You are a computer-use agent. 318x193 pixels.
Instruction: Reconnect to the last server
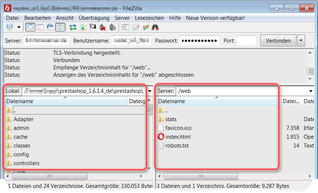click(x=112, y=27)
